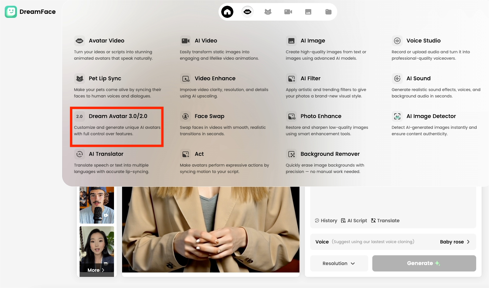Select Background Remover menu entry
489x288 pixels.
click(x=330, y=154)
